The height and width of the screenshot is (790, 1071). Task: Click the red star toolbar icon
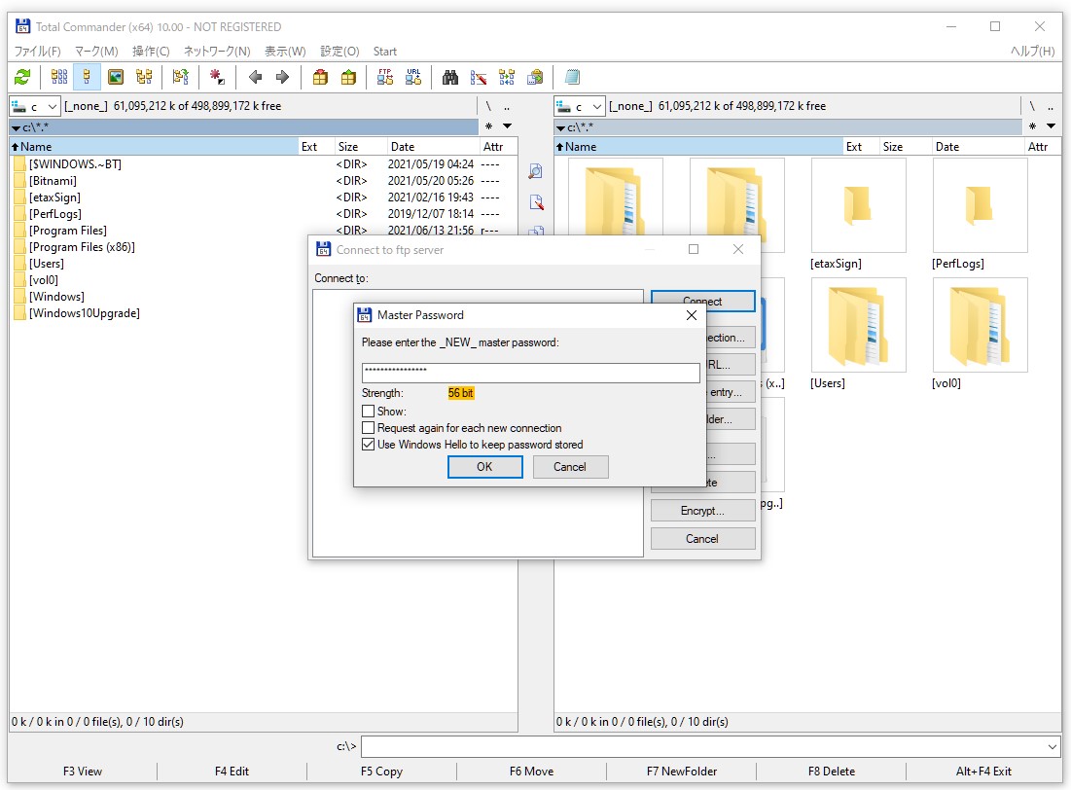(217, 77)
